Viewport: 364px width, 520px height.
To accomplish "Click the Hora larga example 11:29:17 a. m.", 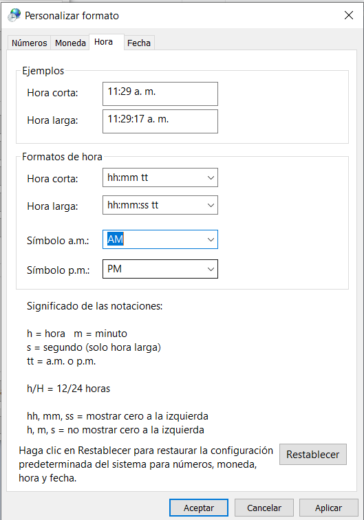I will click(160, 121).
